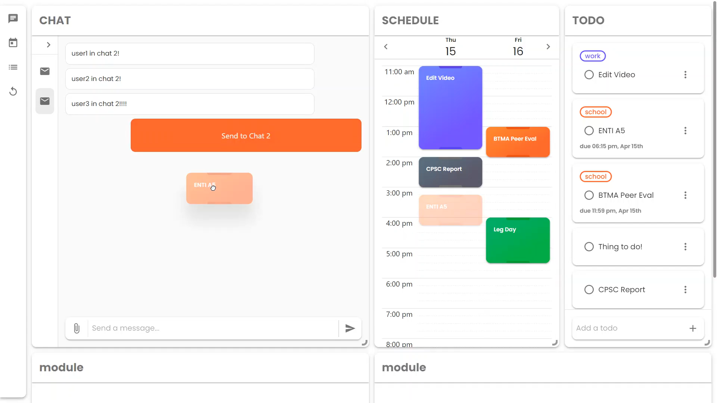The image size is (717, 403).
Task: Click the mail/envelope icon in sidebar
Action: coord(45,71)
